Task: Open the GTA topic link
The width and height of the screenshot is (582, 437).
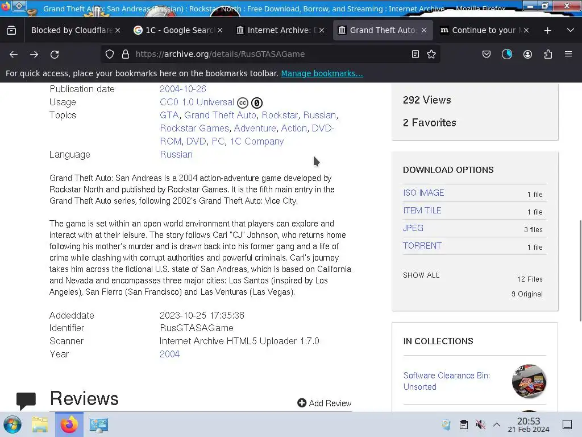Action: point(169,115)
